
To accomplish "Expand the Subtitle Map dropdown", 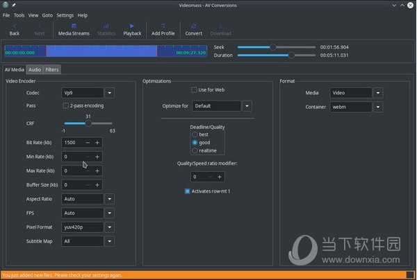I will click(110, 241).
